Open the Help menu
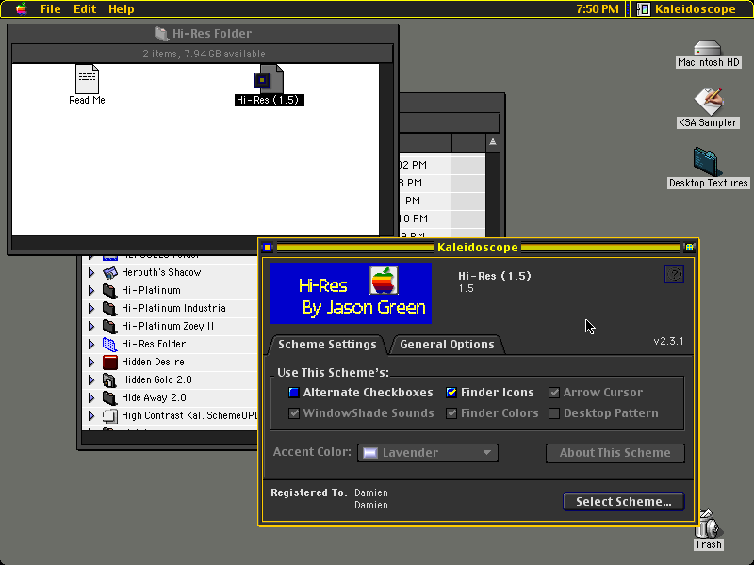Viewport: 754px width, 565px height. tap(122, 9)
